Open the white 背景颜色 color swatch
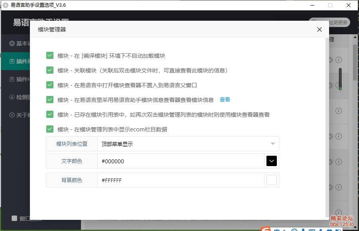The height and width of the screenshot is (231, 359). point(272,180)
